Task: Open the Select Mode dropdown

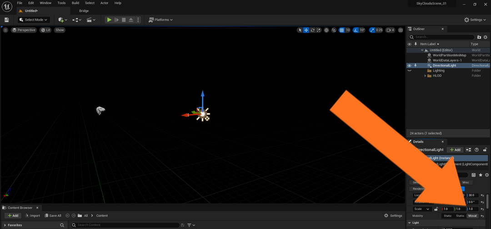Action: click(34, 20)
